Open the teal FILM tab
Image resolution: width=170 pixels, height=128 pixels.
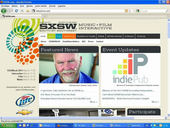point(59,36)
